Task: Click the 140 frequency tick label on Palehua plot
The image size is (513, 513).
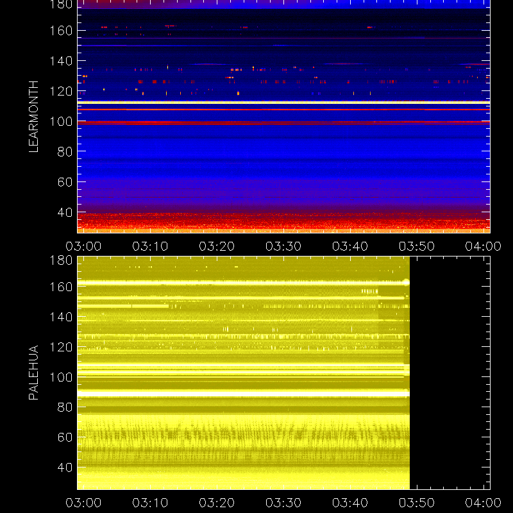Action: (x=61, y=317)
